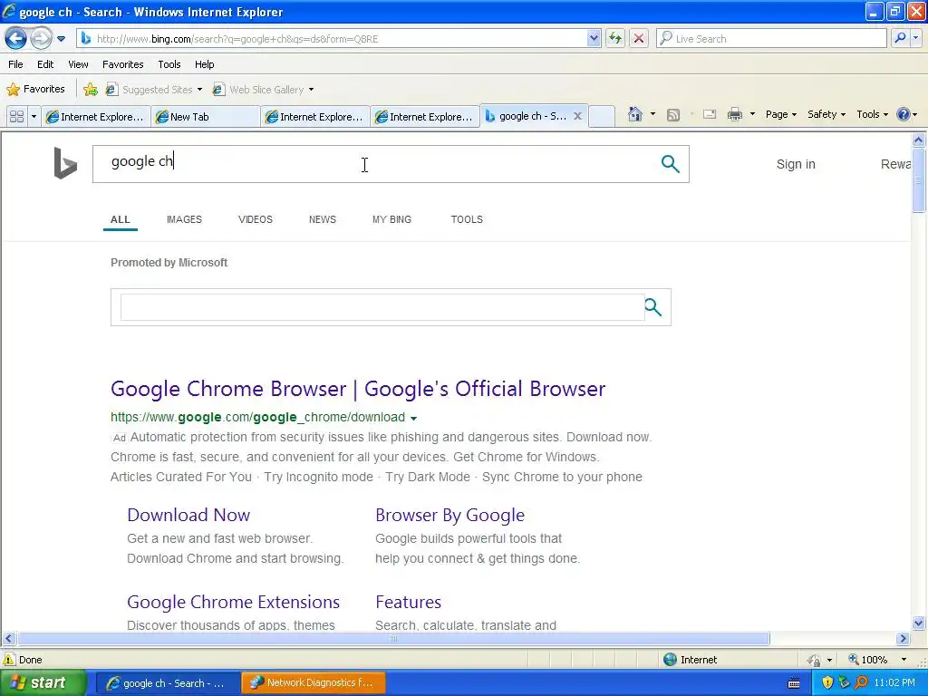This screenshot has height=696, width=928.
Task: Open the Browser By Google link
Action: pyautogui.click(x=449, y=515)
